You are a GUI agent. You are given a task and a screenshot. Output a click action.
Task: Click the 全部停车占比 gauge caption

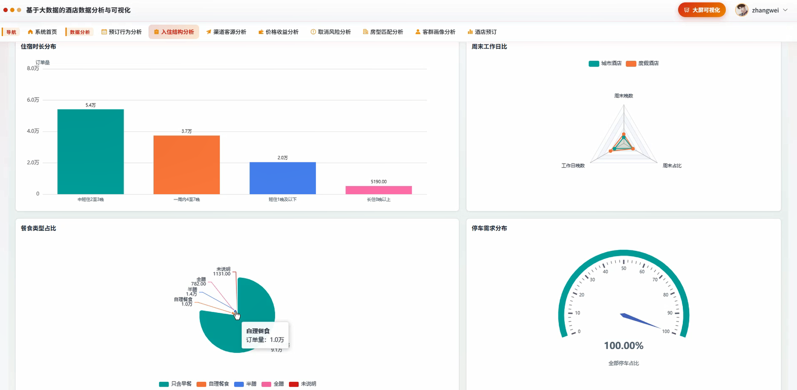pos(624,363)
